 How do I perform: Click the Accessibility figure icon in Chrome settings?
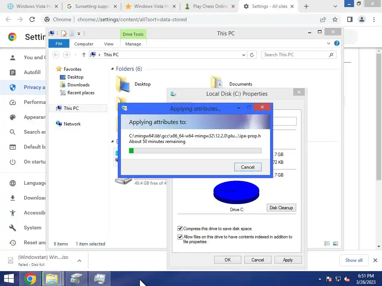pos(13,213)
